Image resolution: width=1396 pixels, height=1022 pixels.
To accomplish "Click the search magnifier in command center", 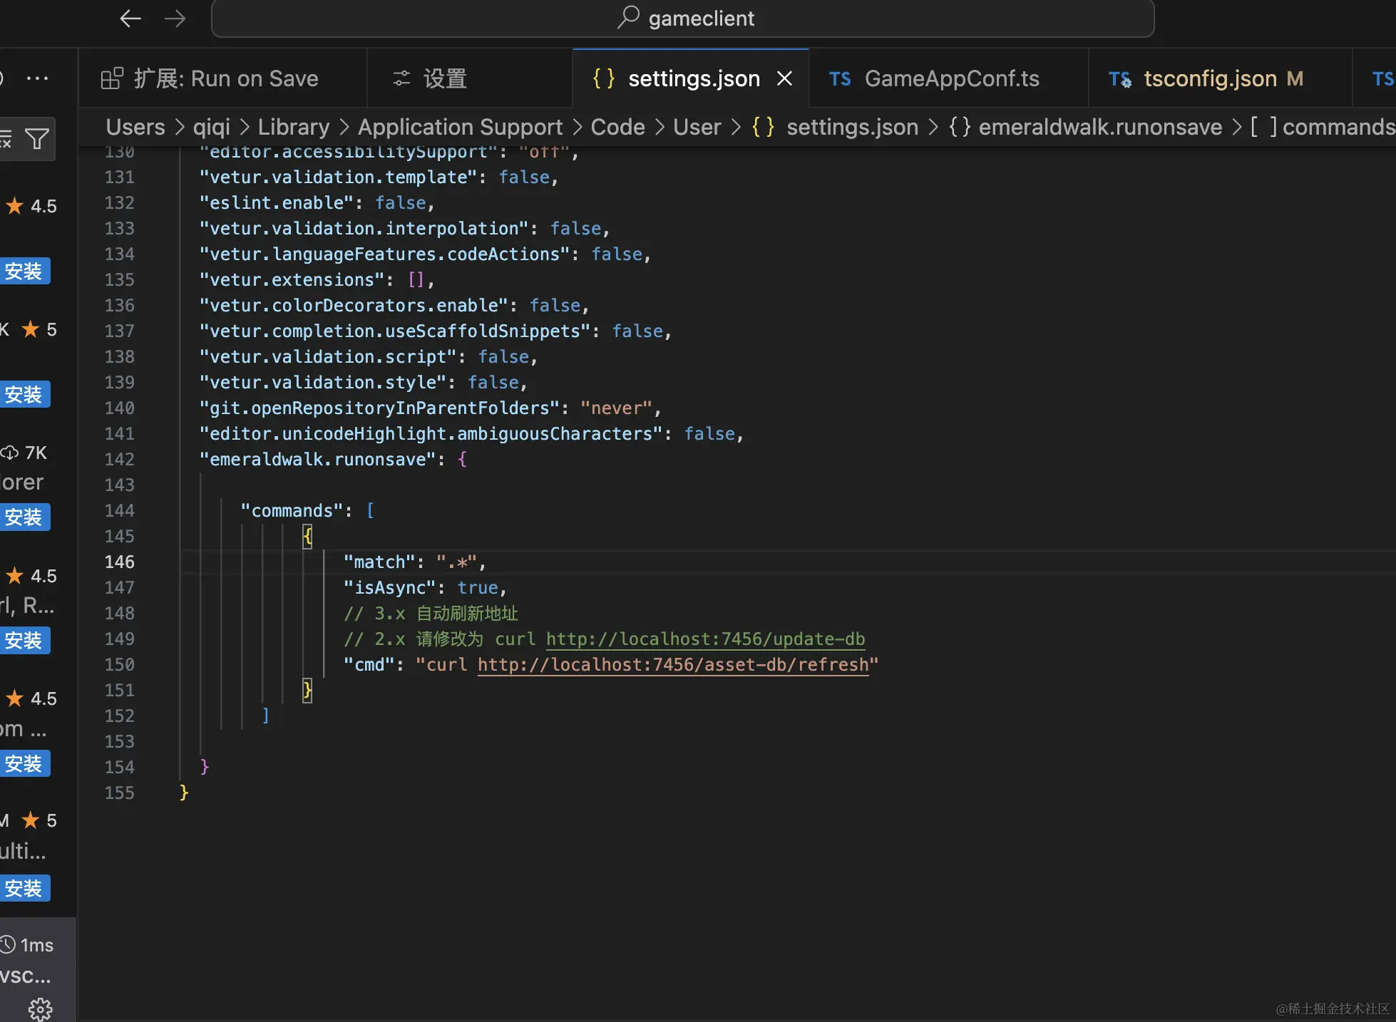I will [628, 18].
